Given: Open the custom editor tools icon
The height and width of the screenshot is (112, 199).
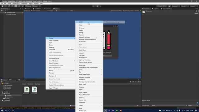Looking at the screenshot, I should click(x=23, y=6).
